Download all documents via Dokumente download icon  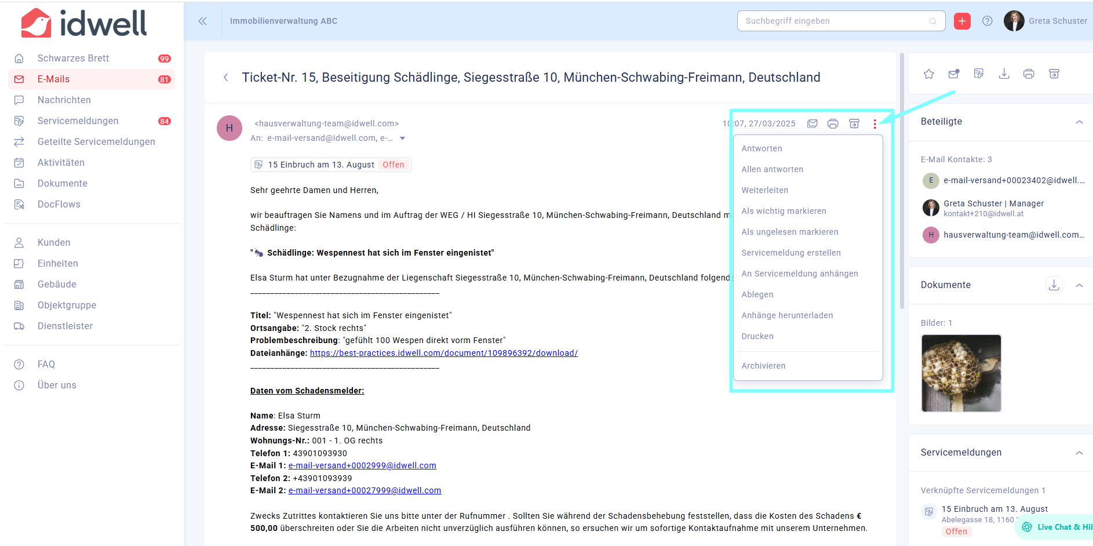(x=1054, y=285)
